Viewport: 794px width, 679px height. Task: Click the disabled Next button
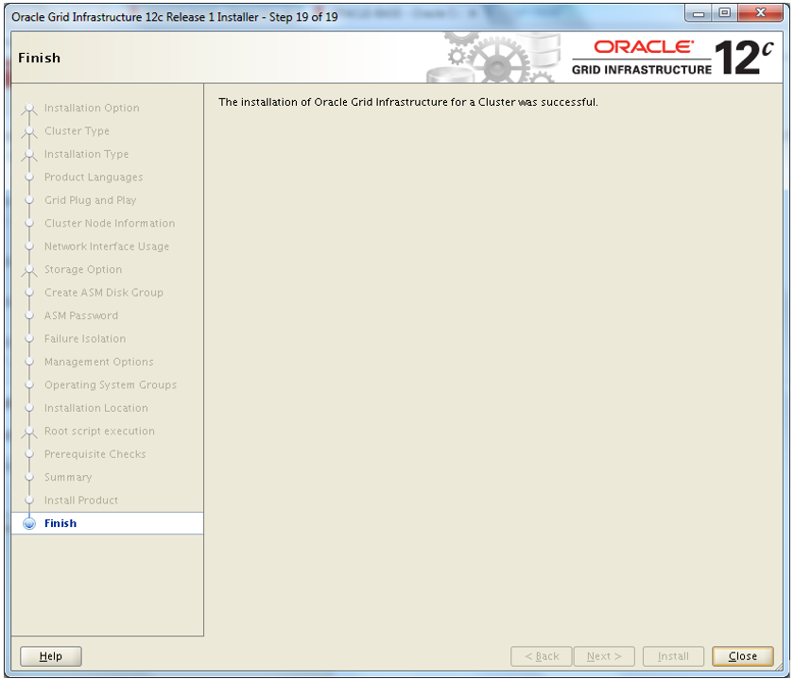[x=604, y=656]
